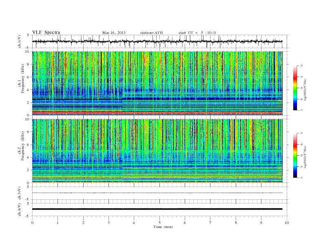Click the ch.2 spectrogram plot area

coord(157,151)
